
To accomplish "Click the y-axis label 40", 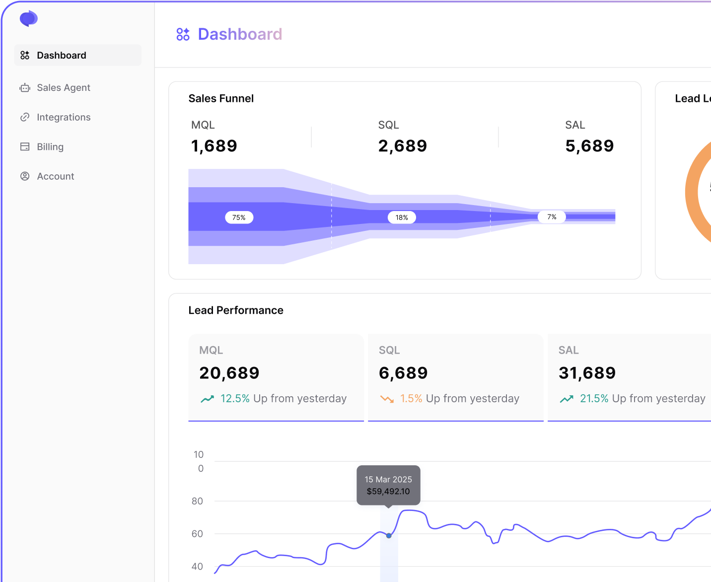I will pos(198,567).
